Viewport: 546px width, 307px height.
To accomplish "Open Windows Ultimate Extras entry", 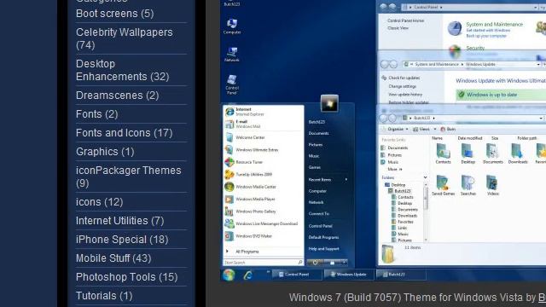I will 252,150.
